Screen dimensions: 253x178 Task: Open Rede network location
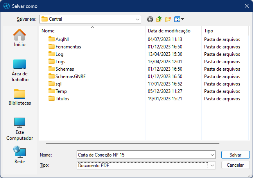coord(20,155)
